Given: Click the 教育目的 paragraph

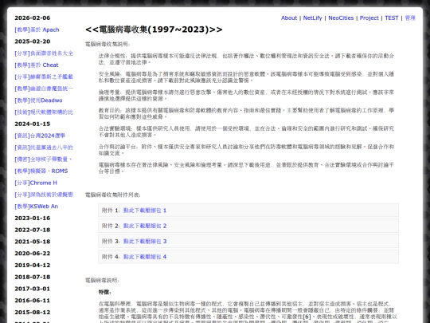Looking at the screenshot, I should (x=246, y=113).
